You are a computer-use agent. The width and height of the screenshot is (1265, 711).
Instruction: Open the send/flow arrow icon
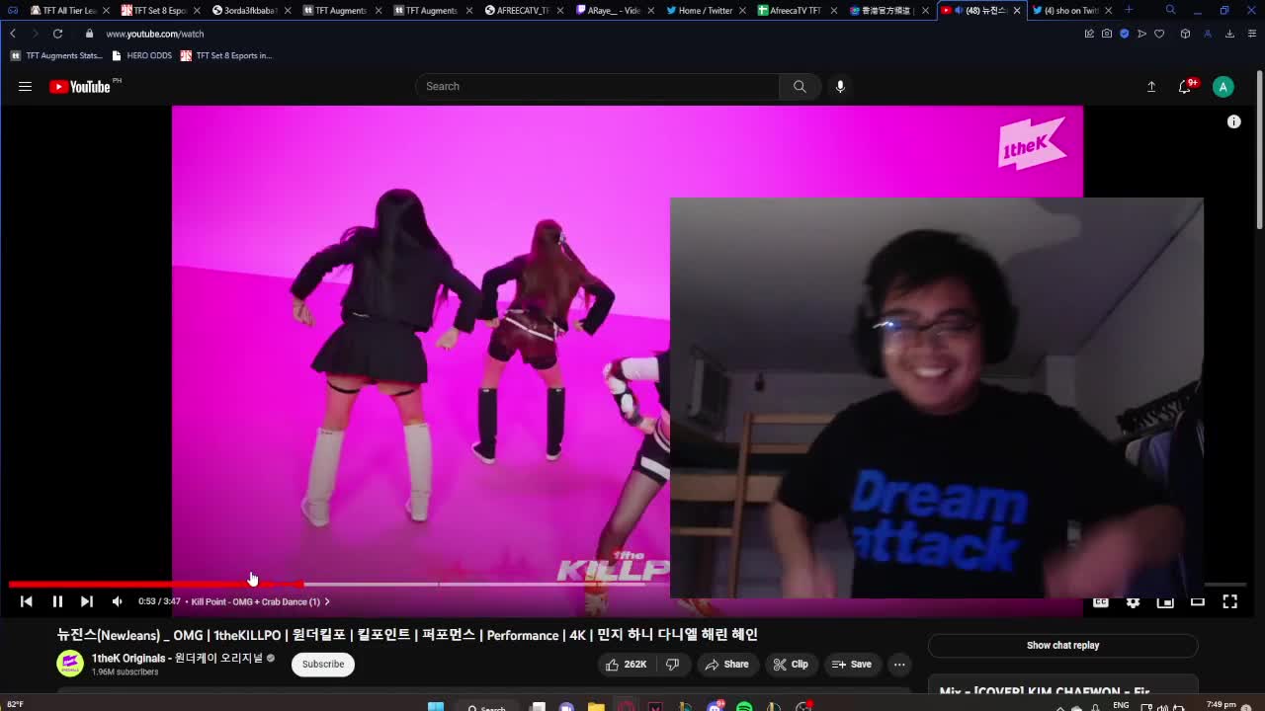pos(1141,34)
